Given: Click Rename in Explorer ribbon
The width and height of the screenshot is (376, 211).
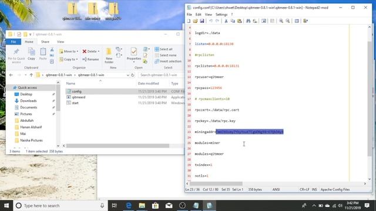Looking at the screenshot, I should pyautogui.click(x=90, y=59).
